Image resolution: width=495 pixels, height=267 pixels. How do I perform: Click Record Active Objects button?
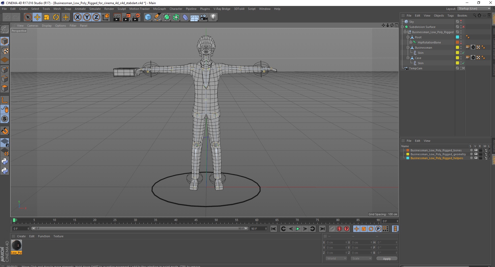[332, 229]
